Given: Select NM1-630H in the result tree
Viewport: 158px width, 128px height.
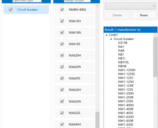Looking at the screenshot, I should click(x=126, y=117).
